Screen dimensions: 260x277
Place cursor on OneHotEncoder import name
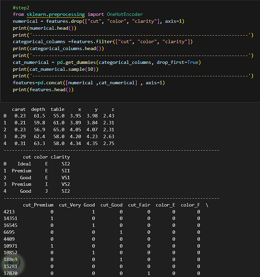pyautogui.click(x=125, y=15)
